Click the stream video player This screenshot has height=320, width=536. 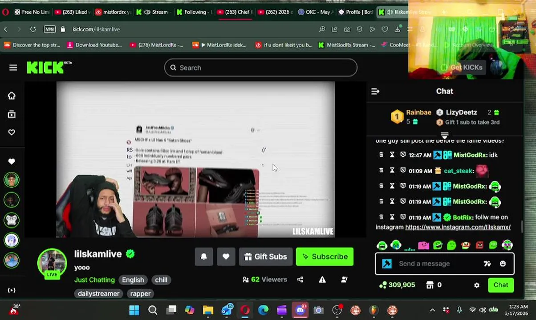(x=195, y=160)
